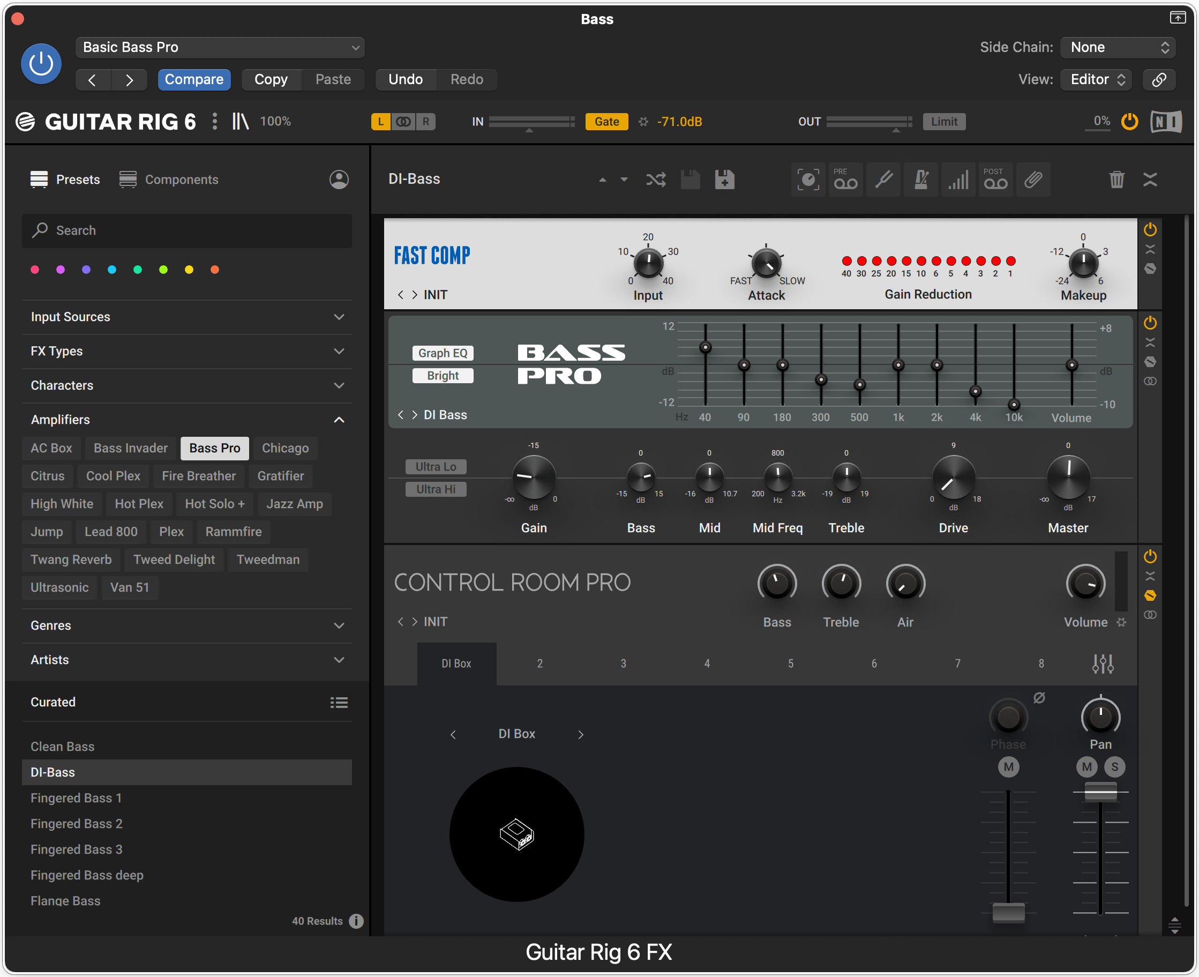Open the user account icon
This screenshot has height=977, width=1199.
point(339,180)
